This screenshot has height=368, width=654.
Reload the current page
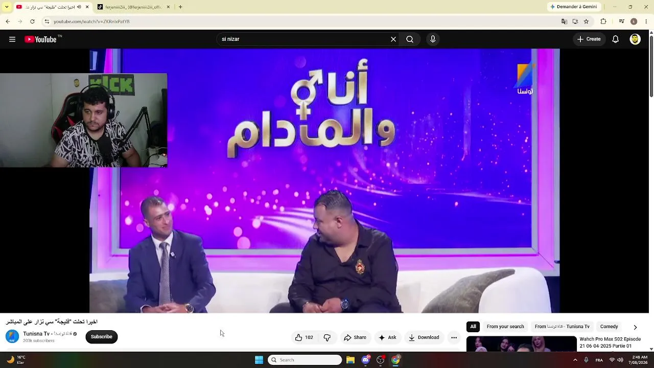32,21
